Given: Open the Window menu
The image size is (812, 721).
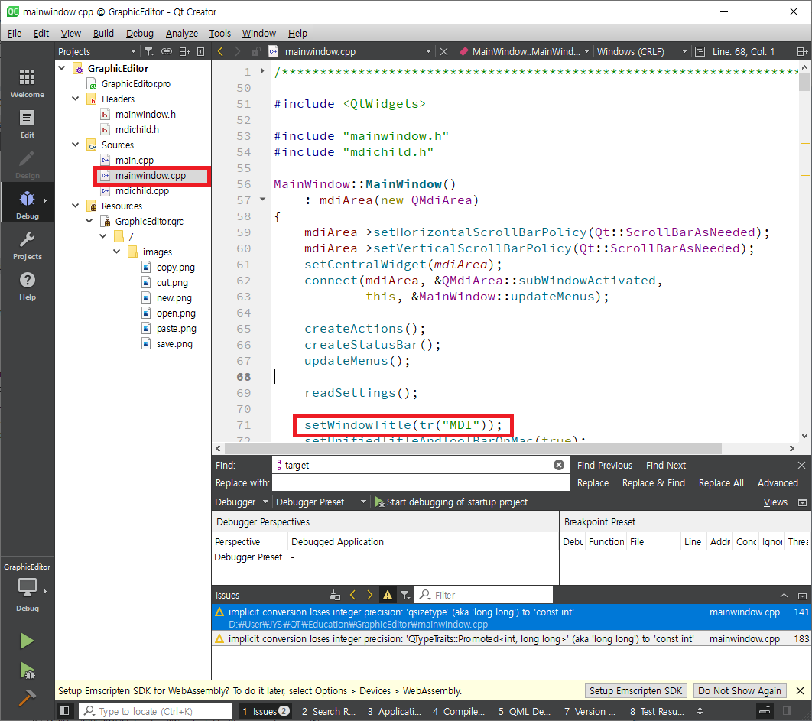Looking at the screenshot, I should coord(259,33).
